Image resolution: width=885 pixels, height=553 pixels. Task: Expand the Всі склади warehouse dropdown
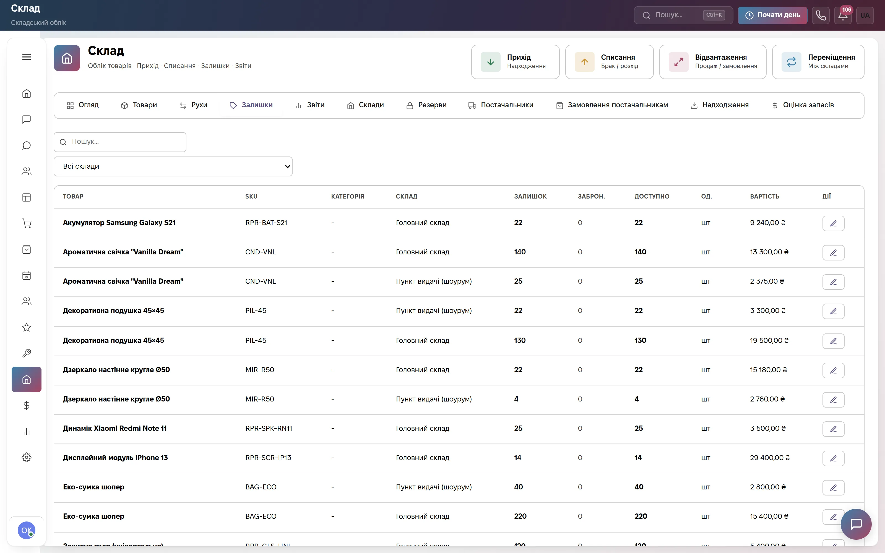pos(173,166)
